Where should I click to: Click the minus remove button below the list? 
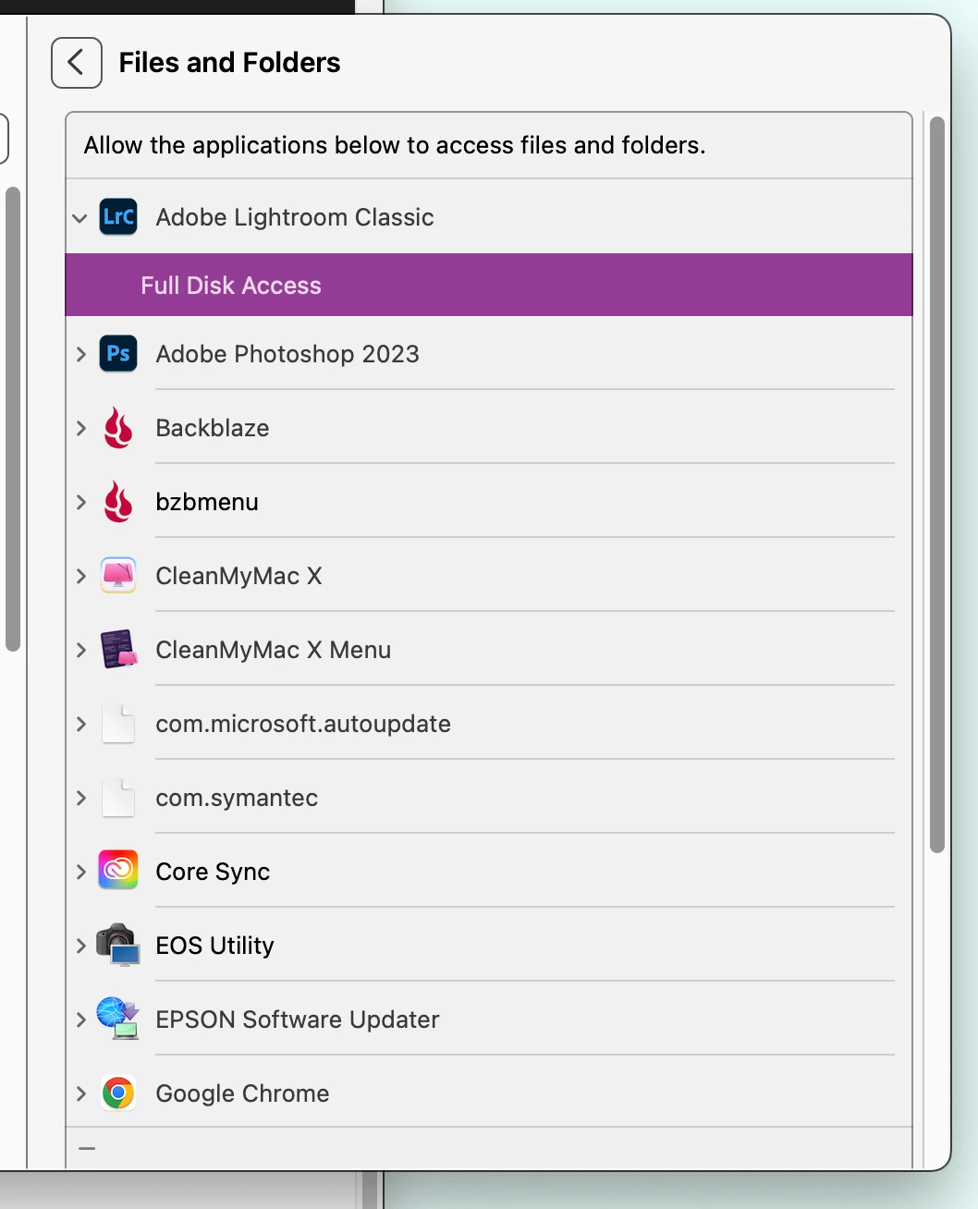pyautogui.click(x=87, y=1149)
